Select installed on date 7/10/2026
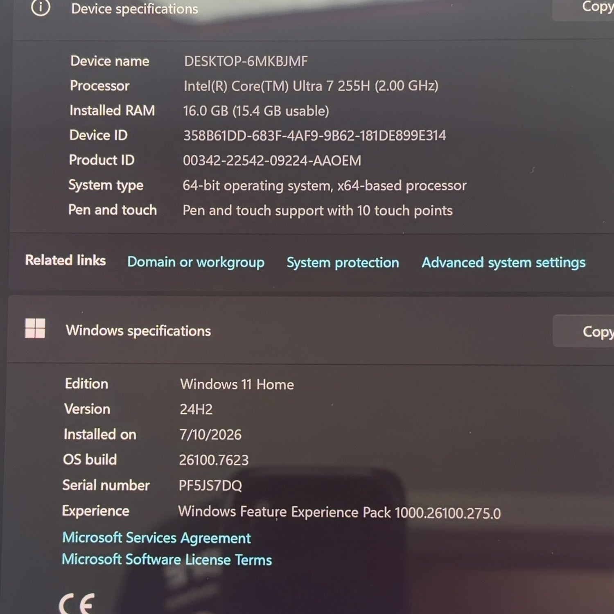 tap(210, 434)
